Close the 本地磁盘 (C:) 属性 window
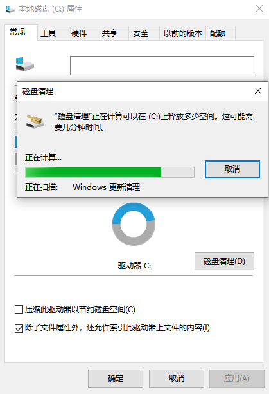269x394 pixels. click(259, 8)
